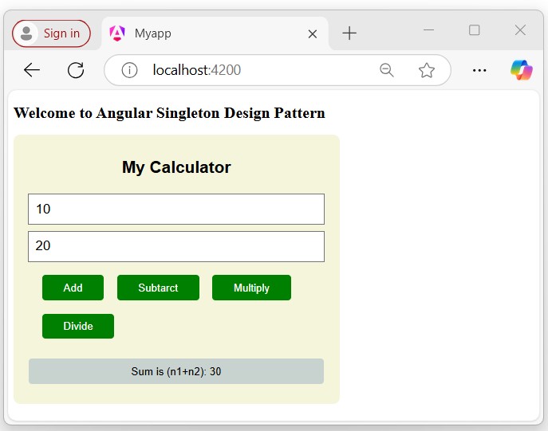Open a new tab with plus icon
The width and height of the screenshot is (548, 431).
coord(349,33)
